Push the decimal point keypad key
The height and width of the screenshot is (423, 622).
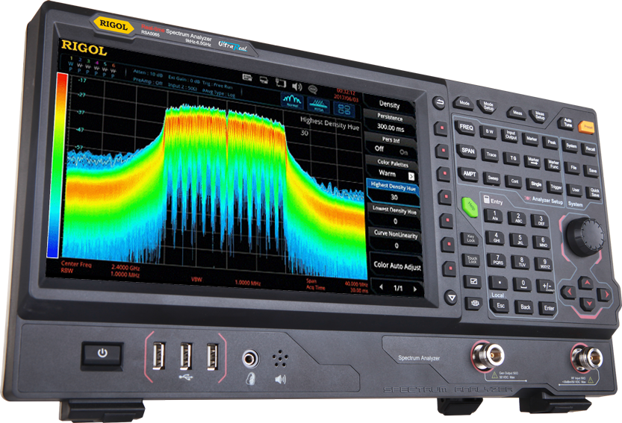[499, 282]
